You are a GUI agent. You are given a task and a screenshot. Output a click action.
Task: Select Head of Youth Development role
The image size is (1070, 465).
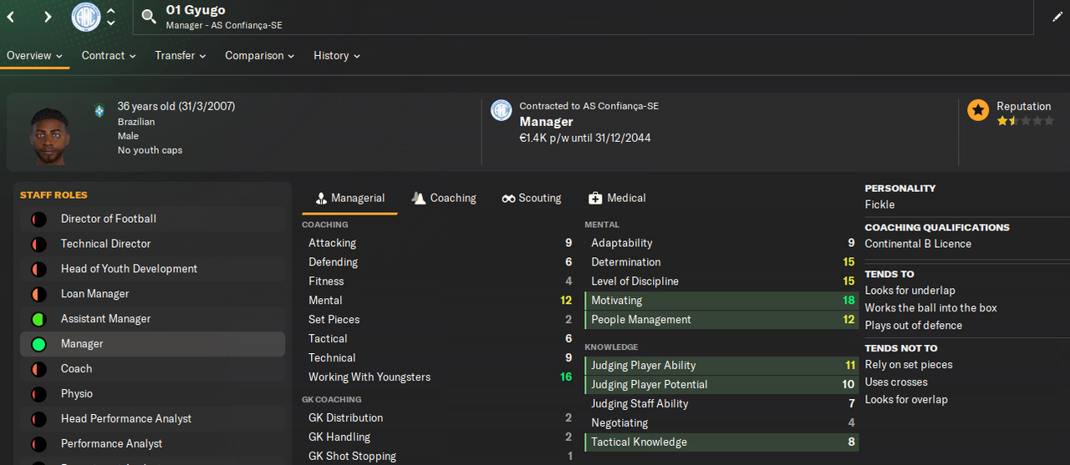tap(129, 269)
